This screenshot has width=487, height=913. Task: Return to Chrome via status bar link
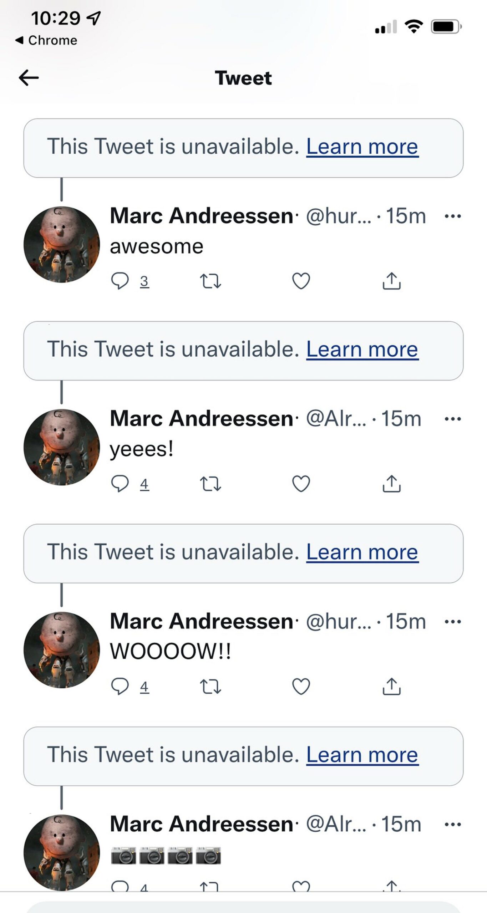coord(46,40)
